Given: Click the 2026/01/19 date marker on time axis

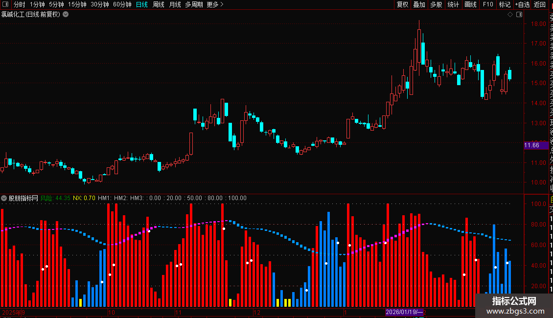Looking at the screenshot, I should click(404, 312).
